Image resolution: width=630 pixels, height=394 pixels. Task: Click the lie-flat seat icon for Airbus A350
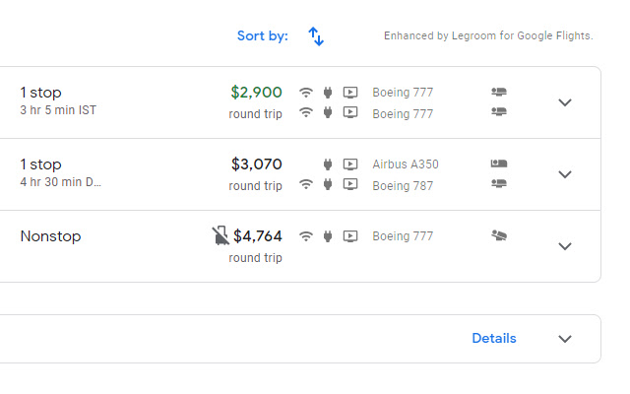pos(498,164)
